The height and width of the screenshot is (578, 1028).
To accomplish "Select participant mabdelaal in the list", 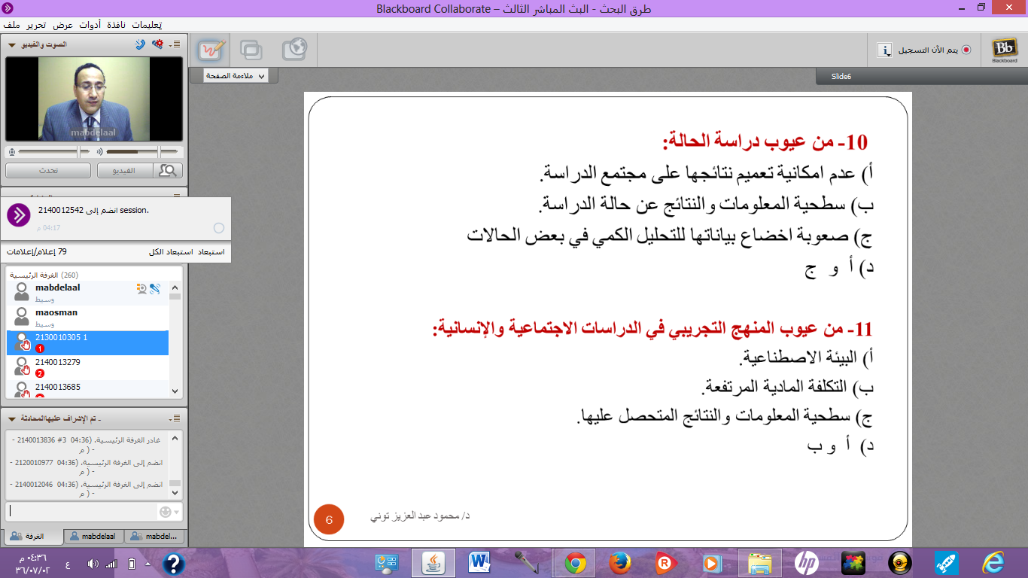I will pos(87,293).
